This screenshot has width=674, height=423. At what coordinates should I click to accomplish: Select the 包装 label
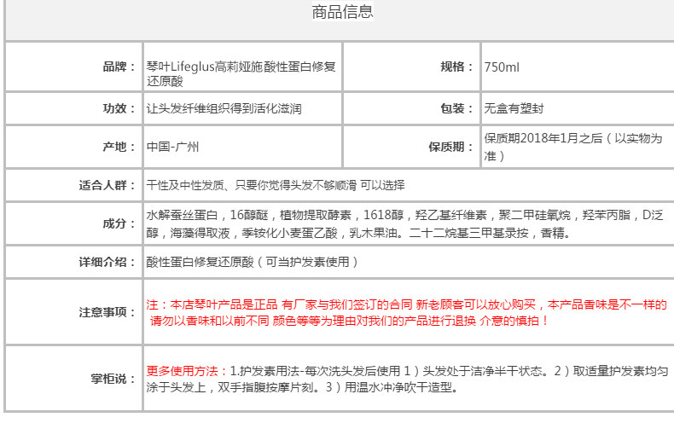[x=456, y=108]
